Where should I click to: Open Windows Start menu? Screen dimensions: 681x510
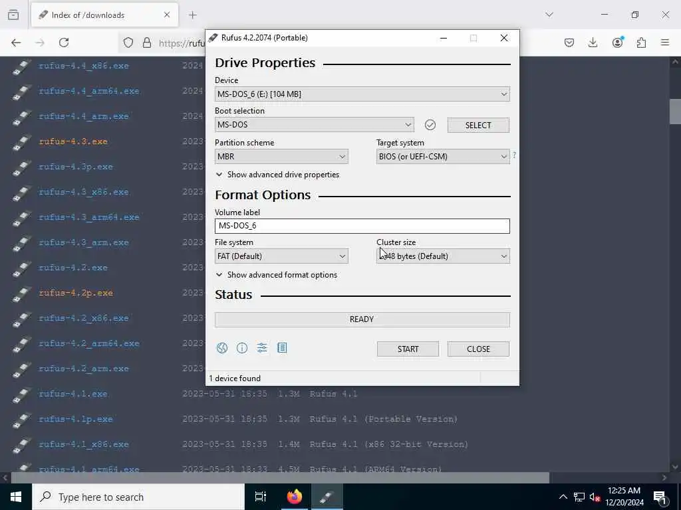click(16, 497)
